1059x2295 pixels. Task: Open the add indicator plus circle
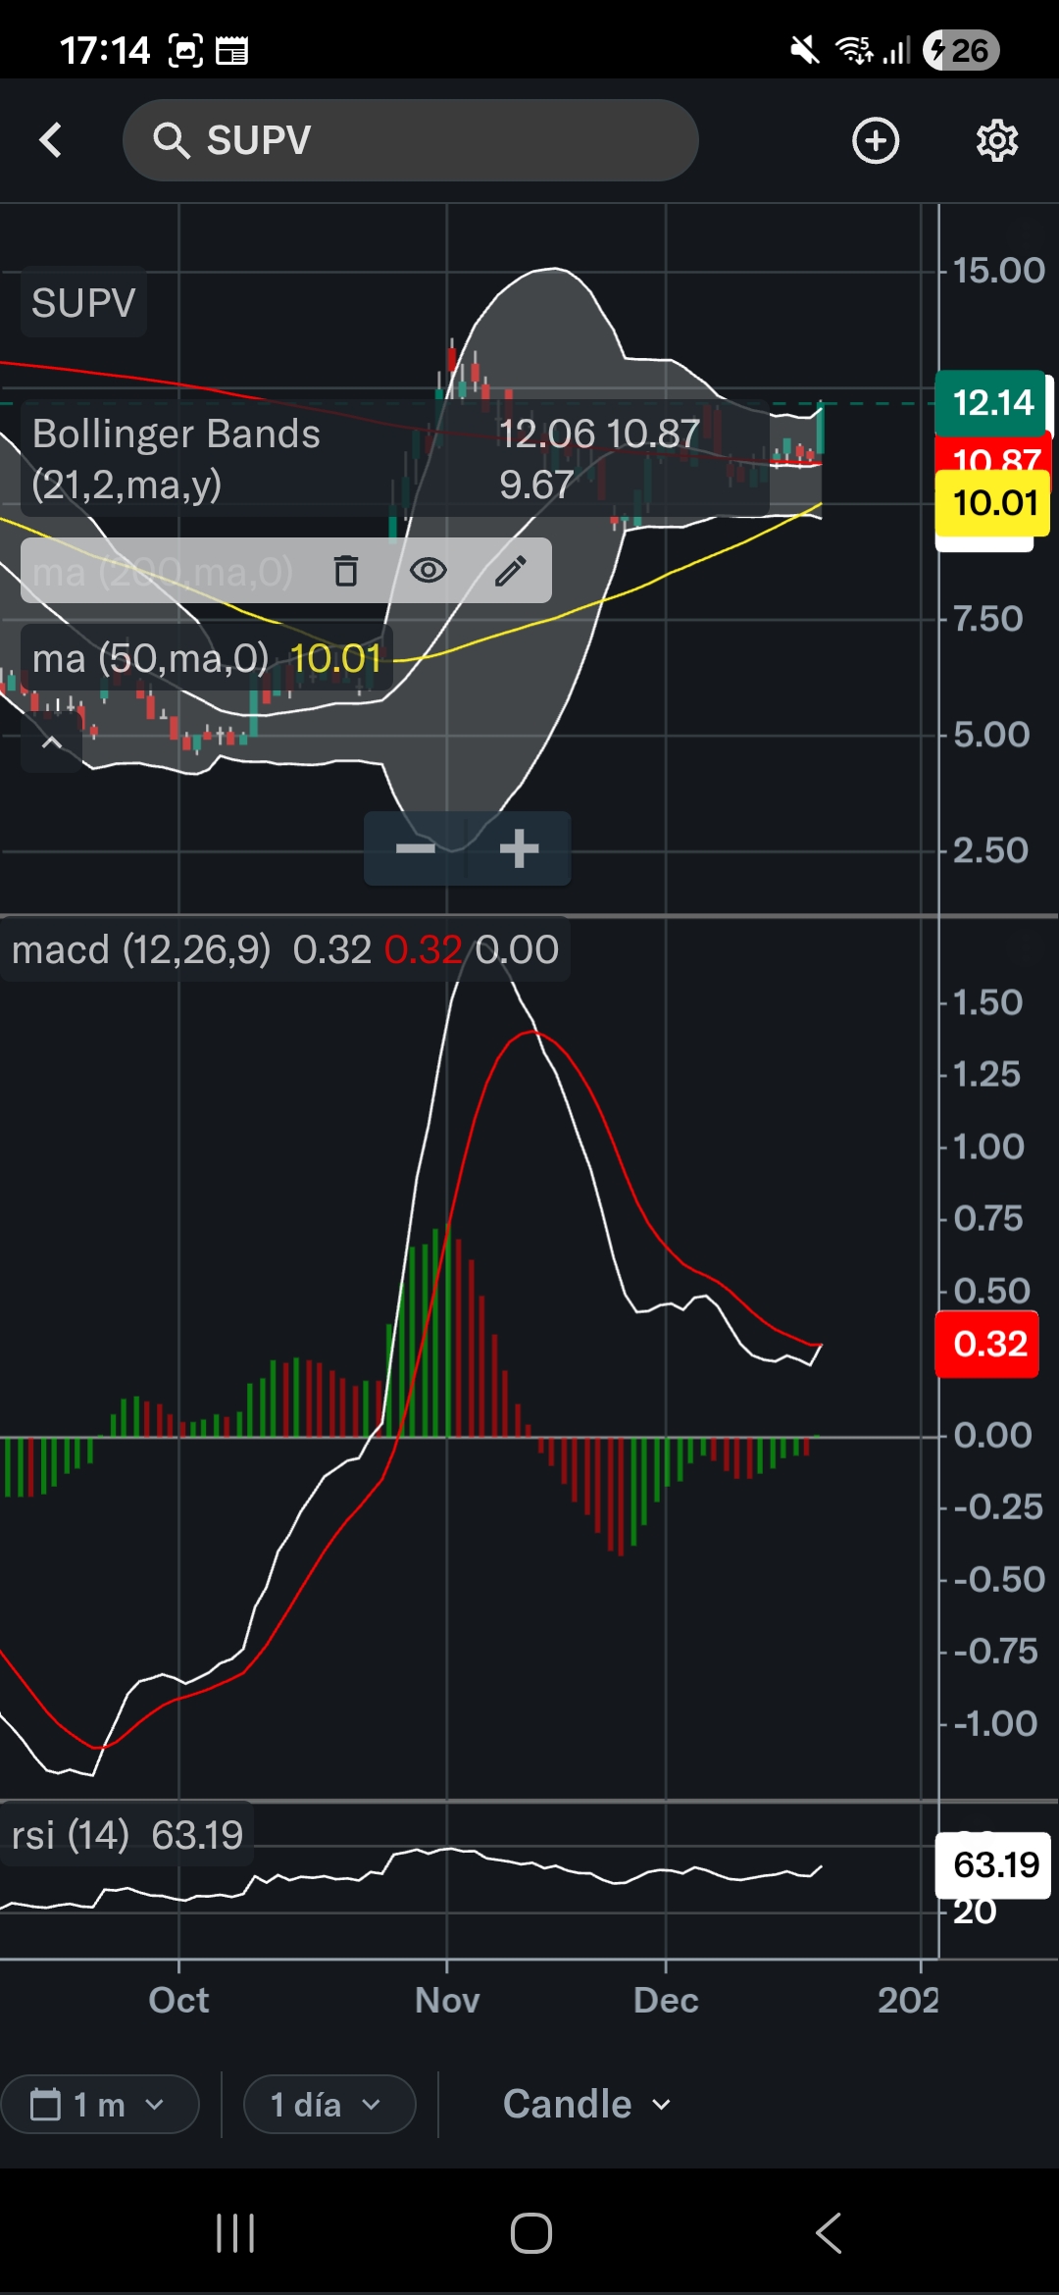(875, 140)
